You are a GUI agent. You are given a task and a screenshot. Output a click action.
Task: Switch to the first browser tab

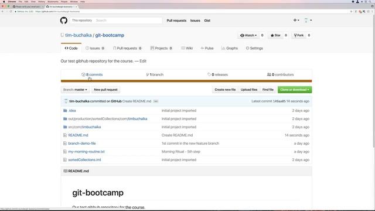coord(28,6)
